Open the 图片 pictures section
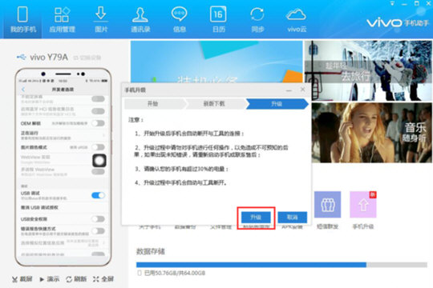Viewport: 433px width, 288px height. coord(101,19)
